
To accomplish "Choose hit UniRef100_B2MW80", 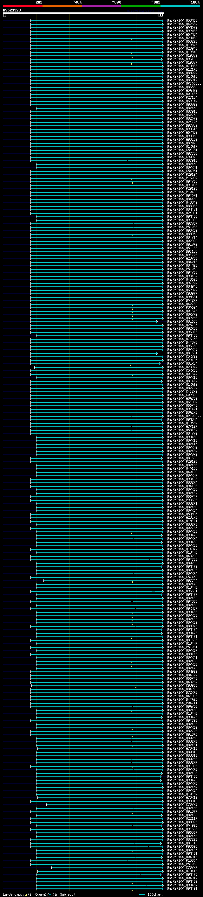I will tap(182, 38).
